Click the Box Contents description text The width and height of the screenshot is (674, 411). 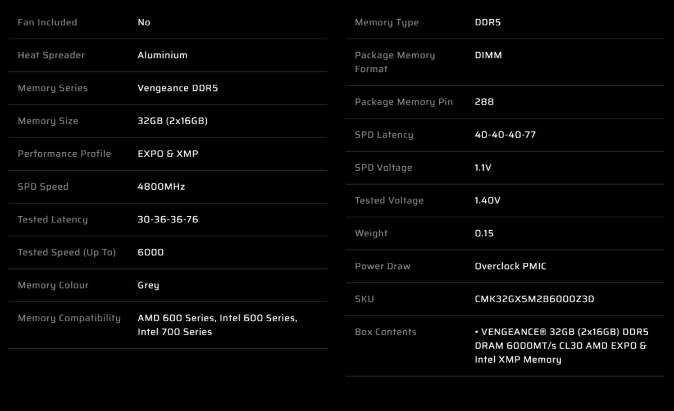point(561,346)
